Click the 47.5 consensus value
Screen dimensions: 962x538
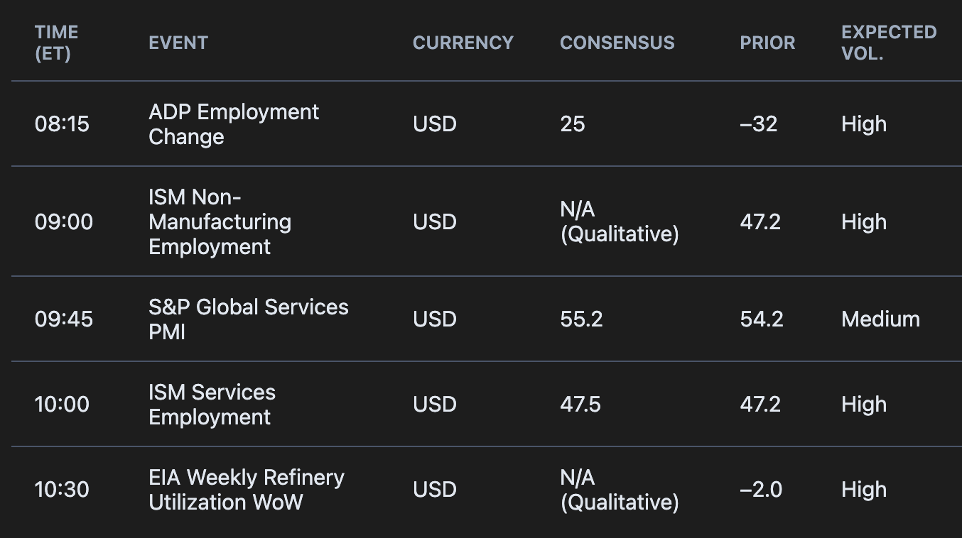(580, 404)
